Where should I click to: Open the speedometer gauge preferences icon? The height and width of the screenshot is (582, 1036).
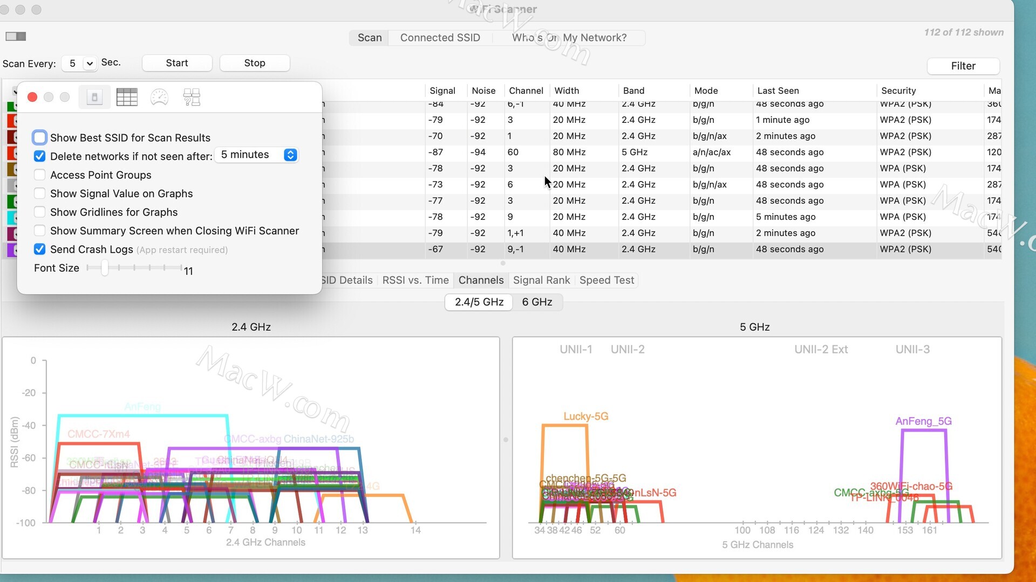coord(159,98)
